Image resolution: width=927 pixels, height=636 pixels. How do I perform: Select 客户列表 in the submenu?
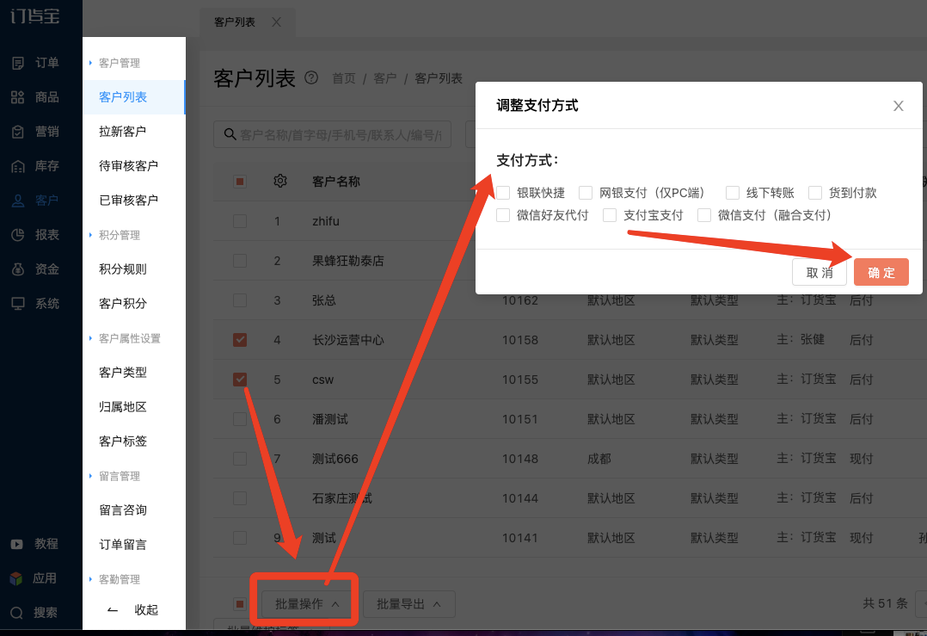click(x=134, y=97)
